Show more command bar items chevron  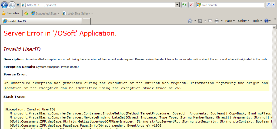coord(275,19)
